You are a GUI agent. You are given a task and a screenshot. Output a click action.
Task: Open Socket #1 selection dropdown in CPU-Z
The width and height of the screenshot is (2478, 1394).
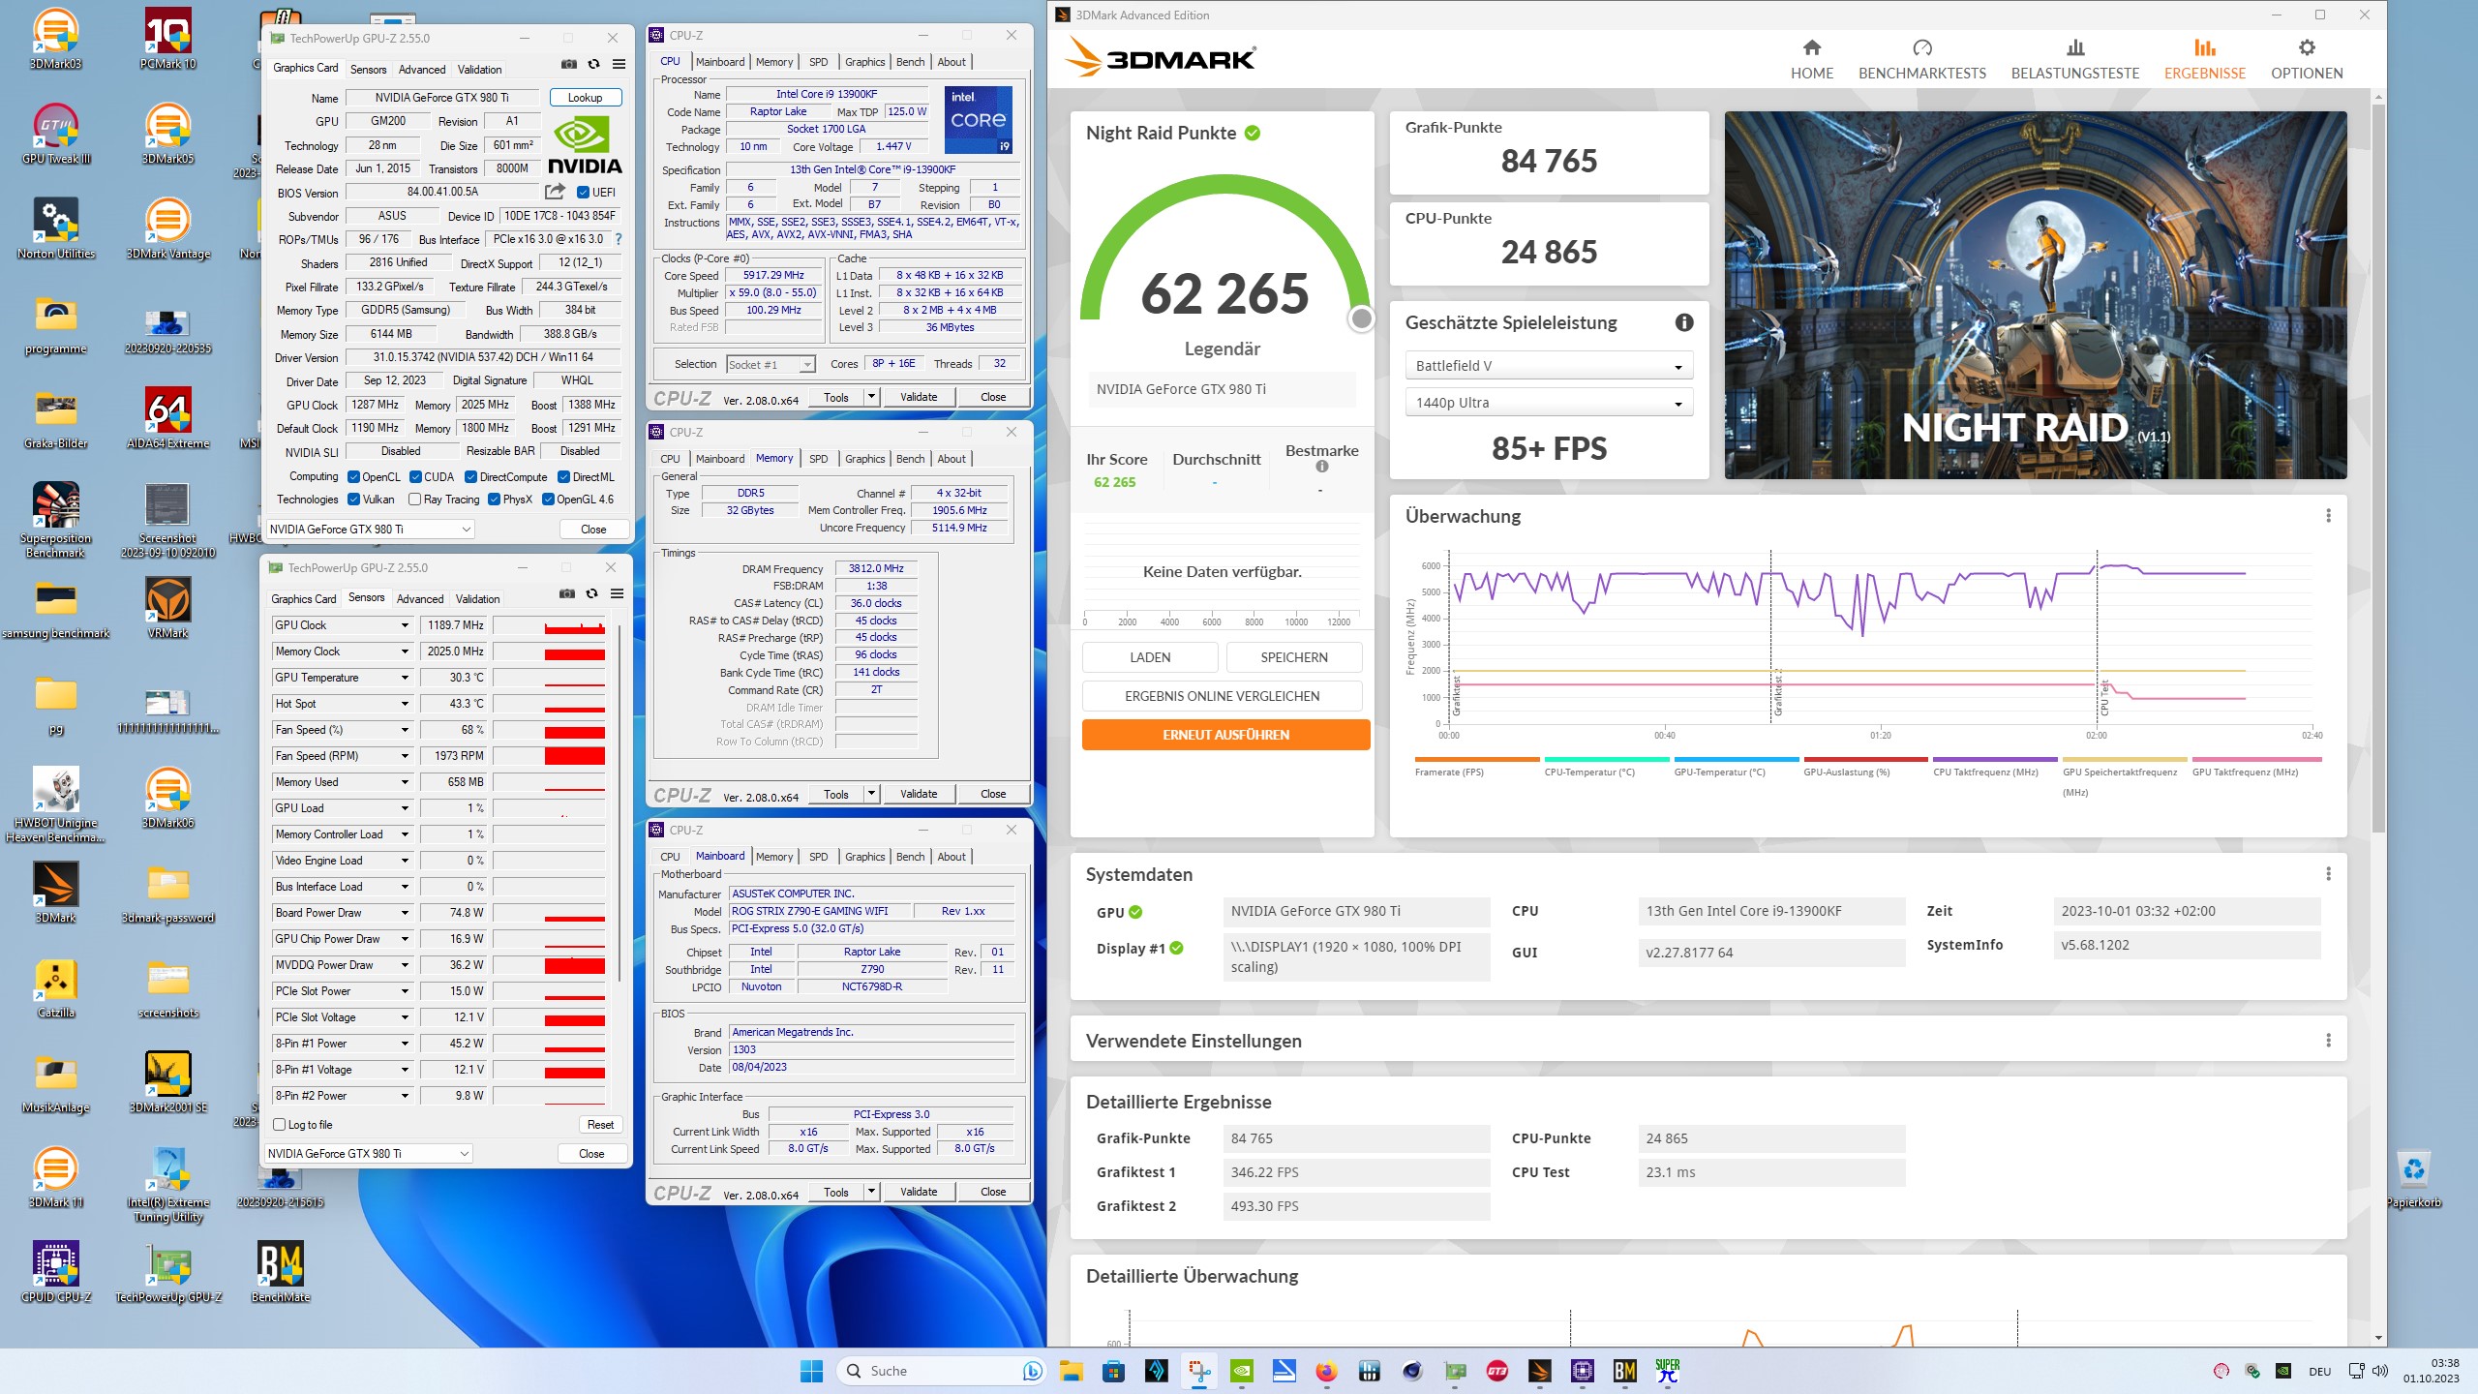tap(771, 365)
